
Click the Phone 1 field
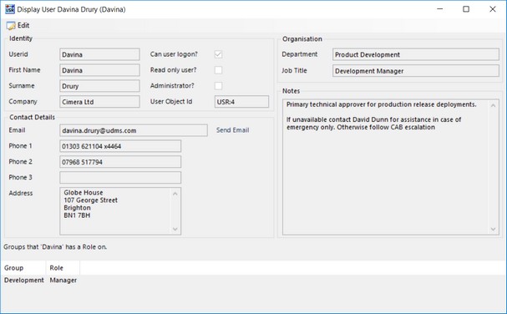click(x=120, y=146)
